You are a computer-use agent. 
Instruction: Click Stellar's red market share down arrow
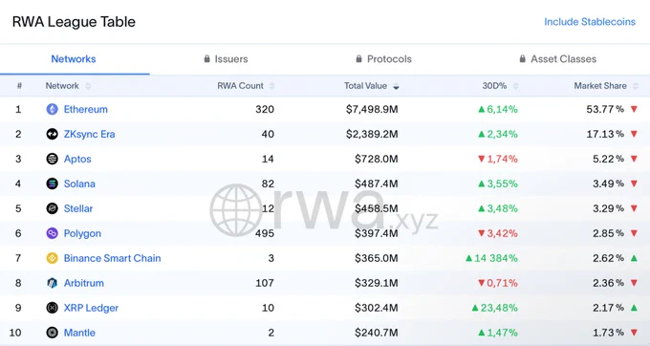click(x=634, y=208)
